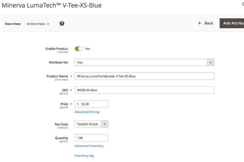The height and width of the screenshot is (162, 244).
Task: Click the Add Attribute button
Action: 233,23
